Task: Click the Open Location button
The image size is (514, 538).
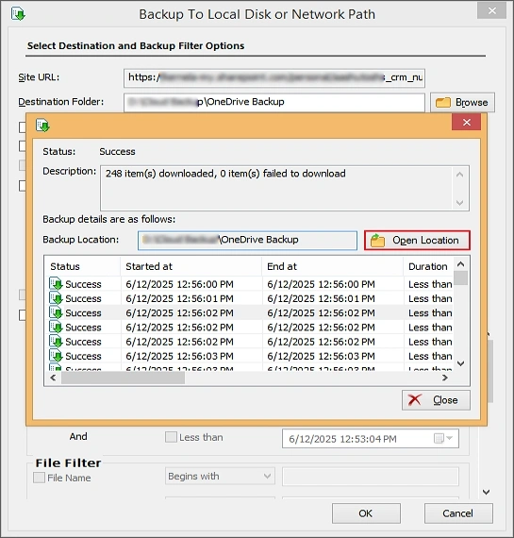Action: tap(417, 240)
